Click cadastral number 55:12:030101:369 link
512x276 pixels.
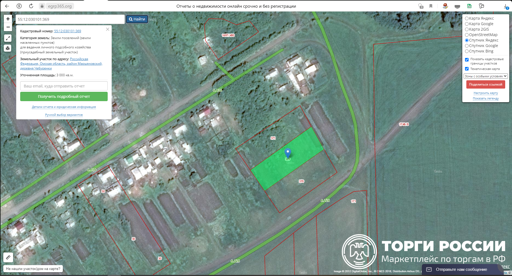tap(67, 31)
